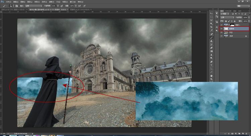Select the layer mask thumbnail on top layer
This screenshot has width=251, height=136.
(232, 25)
